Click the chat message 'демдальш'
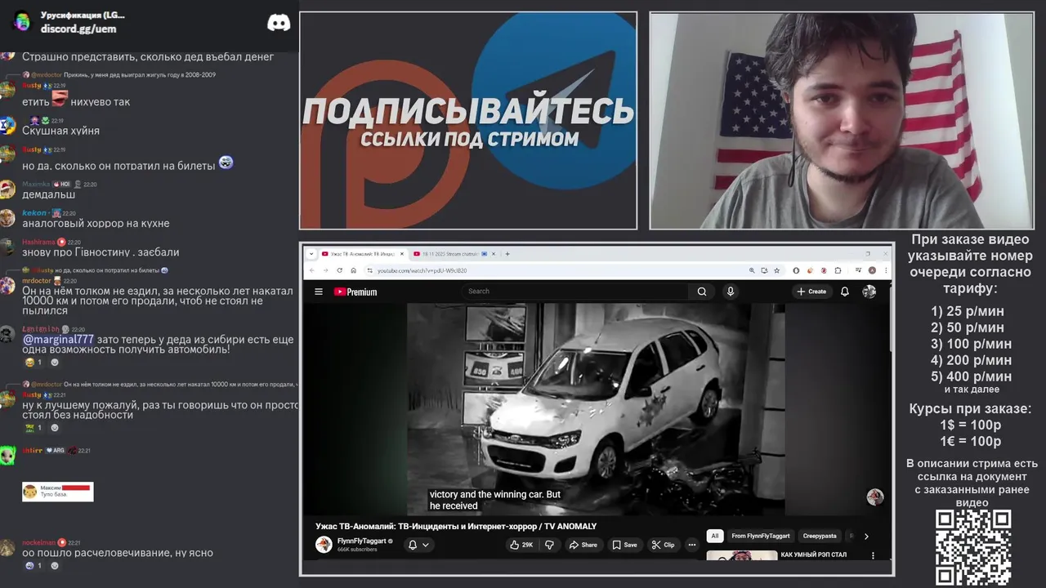The height and width of the screenshot is (588, 1046). (x=48, y=194)
